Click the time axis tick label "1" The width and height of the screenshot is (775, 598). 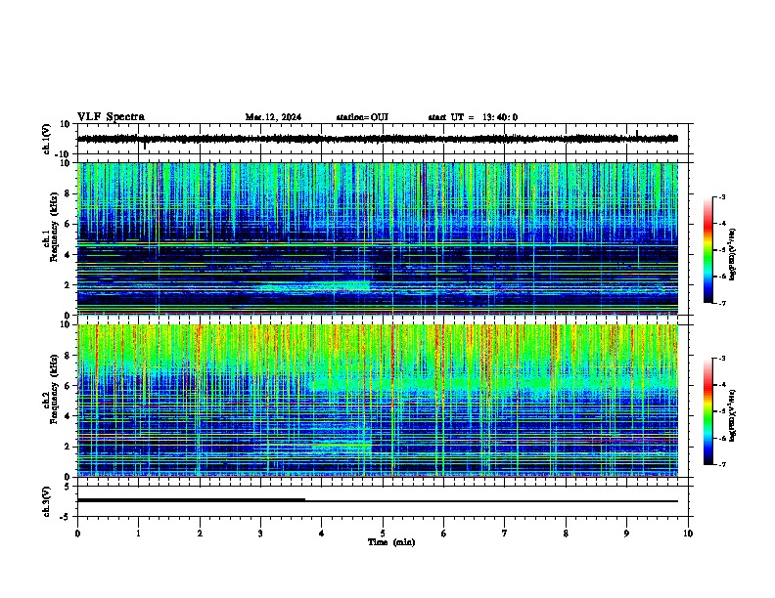pyautogui.click(x=138, y=534)
